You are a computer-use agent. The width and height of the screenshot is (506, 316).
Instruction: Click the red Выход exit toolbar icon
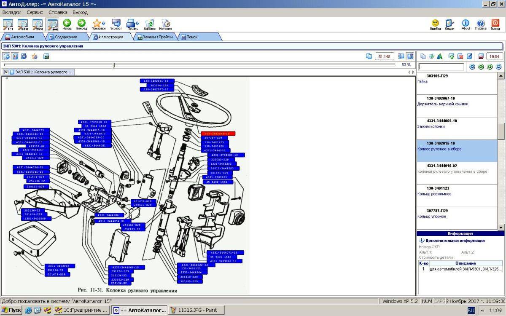(x=495, y=24)
